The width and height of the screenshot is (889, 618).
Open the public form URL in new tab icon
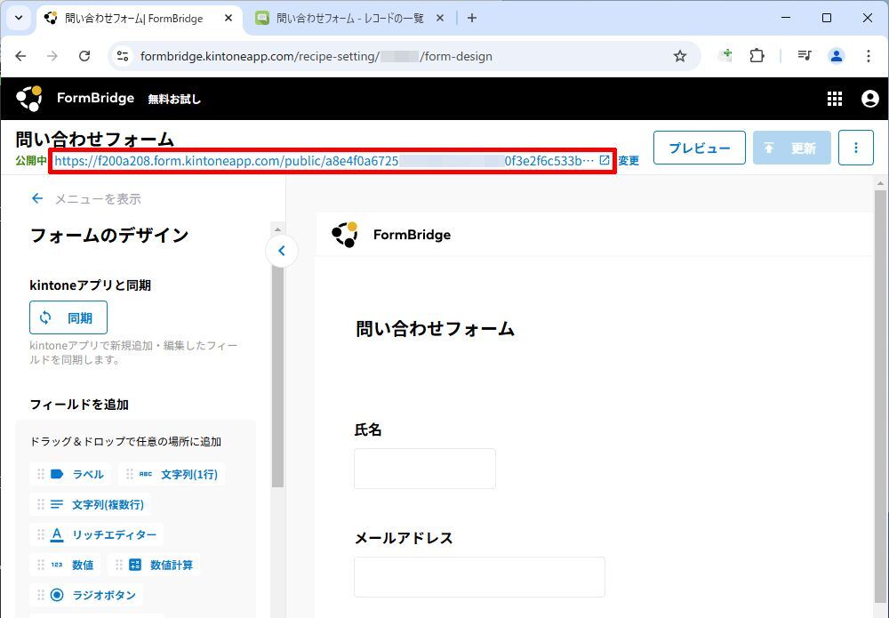(605, 160)
